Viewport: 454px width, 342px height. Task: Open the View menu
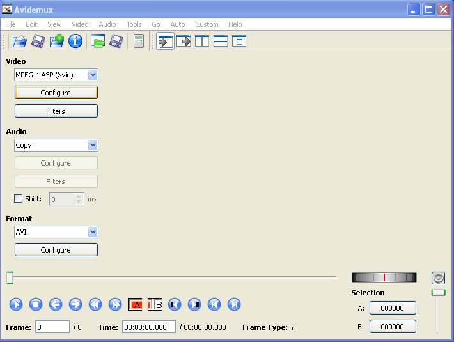54,24
